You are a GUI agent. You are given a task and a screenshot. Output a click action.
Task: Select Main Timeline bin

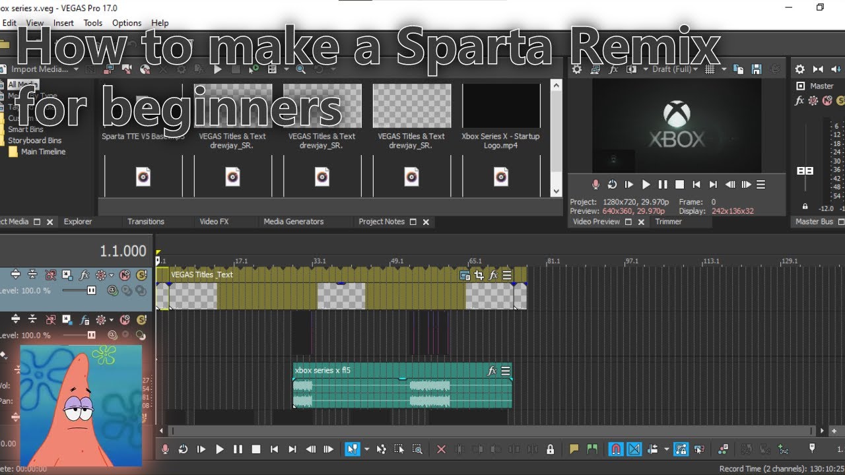click(43, 152)
